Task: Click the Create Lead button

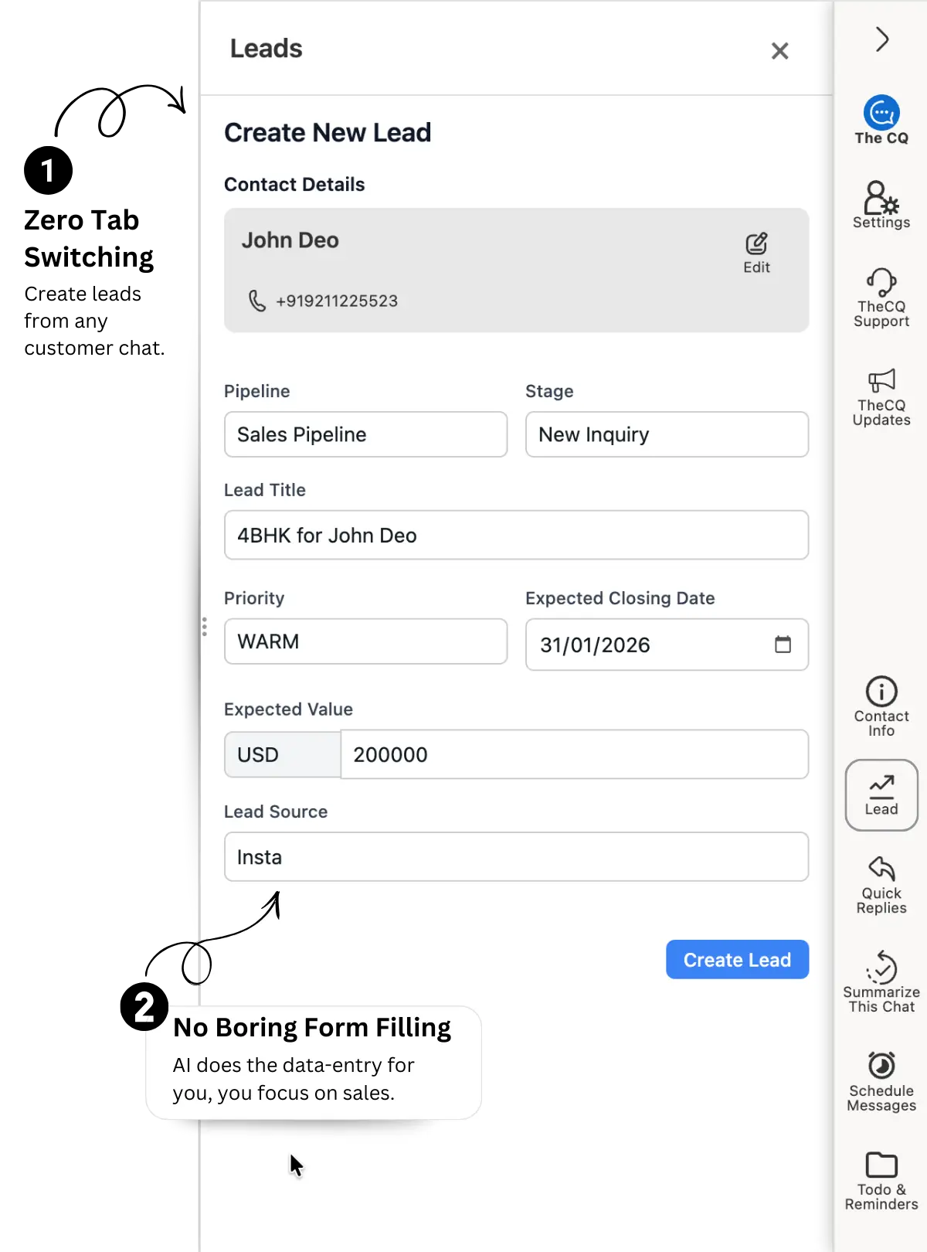Action: tap(737, 959)
